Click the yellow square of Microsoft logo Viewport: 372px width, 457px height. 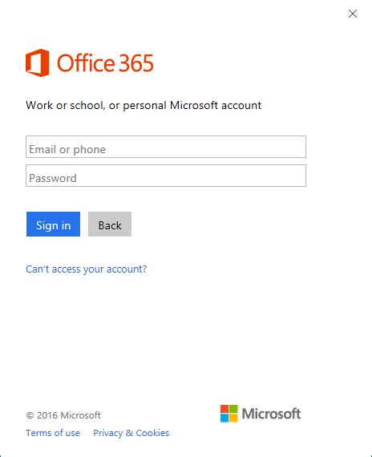[x=233, y=418]
